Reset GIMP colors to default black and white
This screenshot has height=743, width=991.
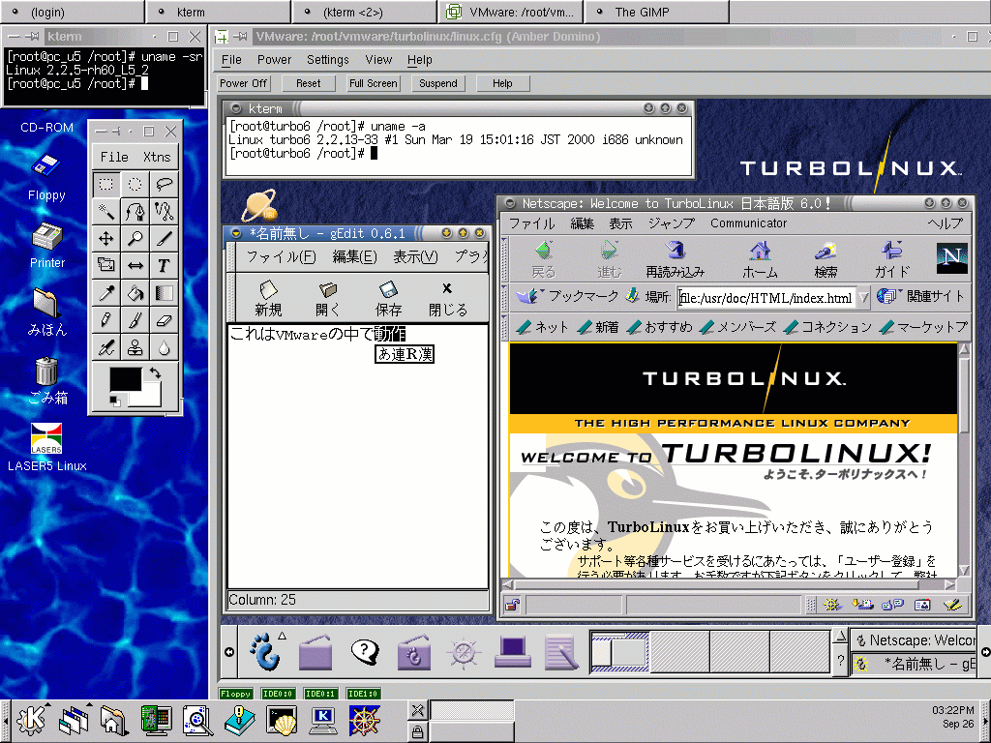114,401
